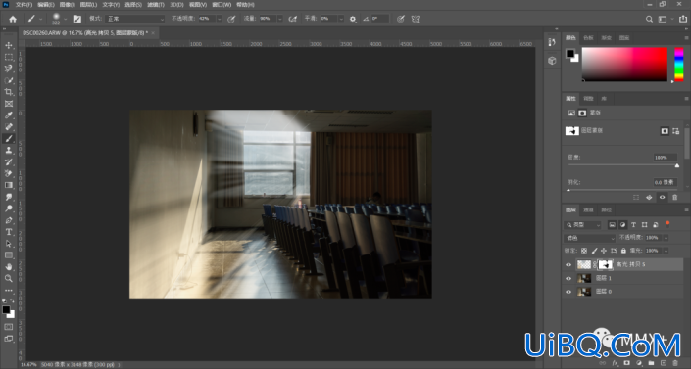Image resolution: width=691 pixels, height=369 pixels.
Task: Select the Crop tool
Action: tap(9, 92)
